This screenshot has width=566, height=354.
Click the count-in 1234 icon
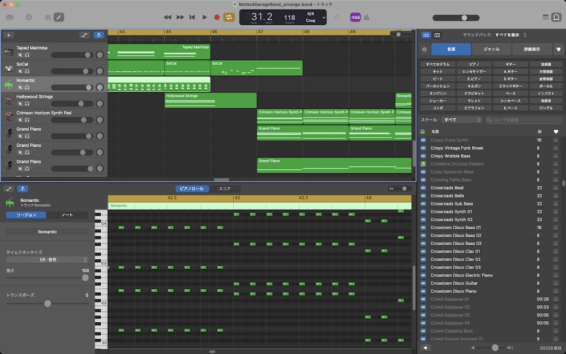click(x=355, y=17)
